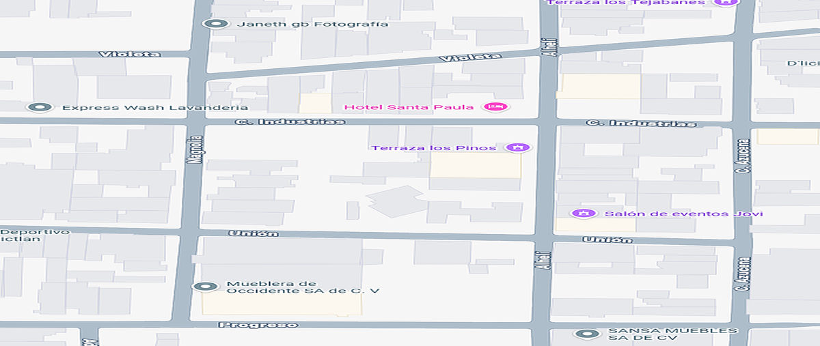Select the Progreso street name
Viewport: 820px width, 346px height.
(x=258, y=325)
